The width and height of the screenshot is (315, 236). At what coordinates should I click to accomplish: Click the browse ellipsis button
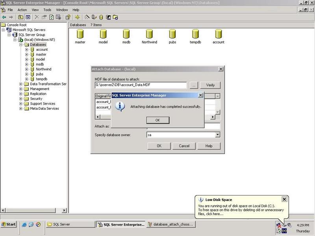[194, 85]
